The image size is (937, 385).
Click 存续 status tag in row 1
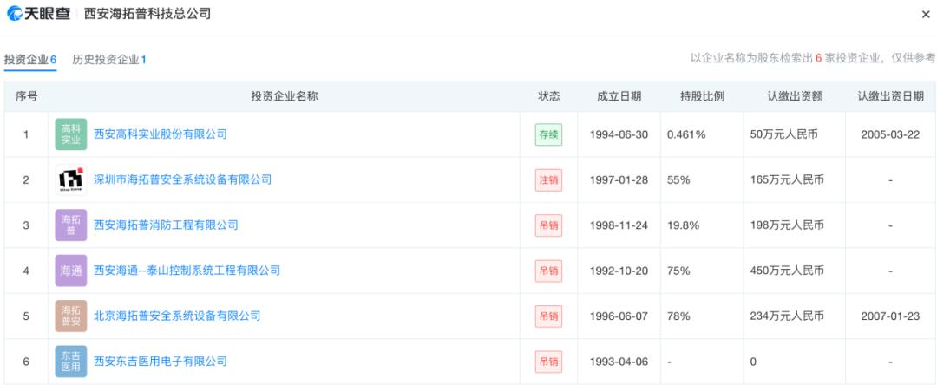point(548,134)
